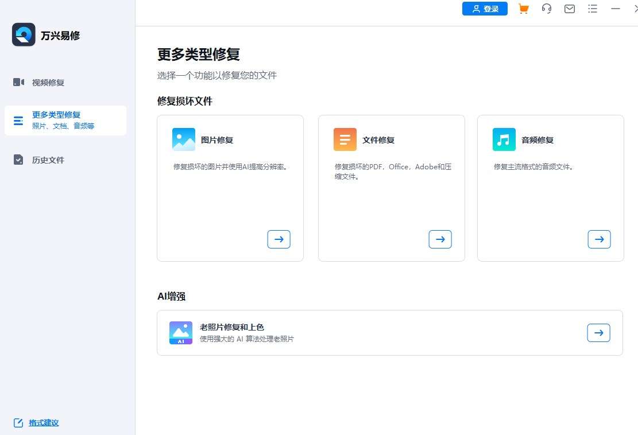Open 图片修复 with its arrow button
The height and width of the screenshot is (435, 638).
279,239
